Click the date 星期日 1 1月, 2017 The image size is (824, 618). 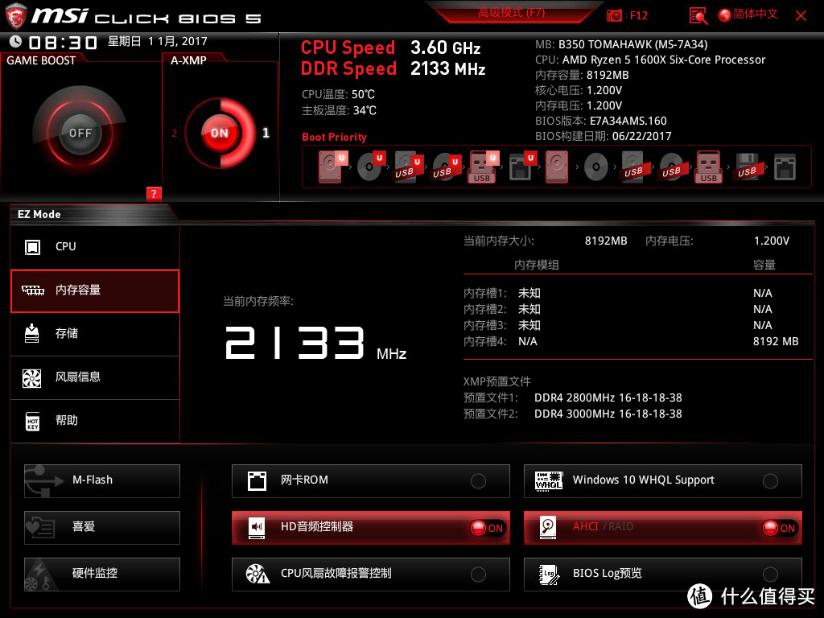(x=158, y=41)
